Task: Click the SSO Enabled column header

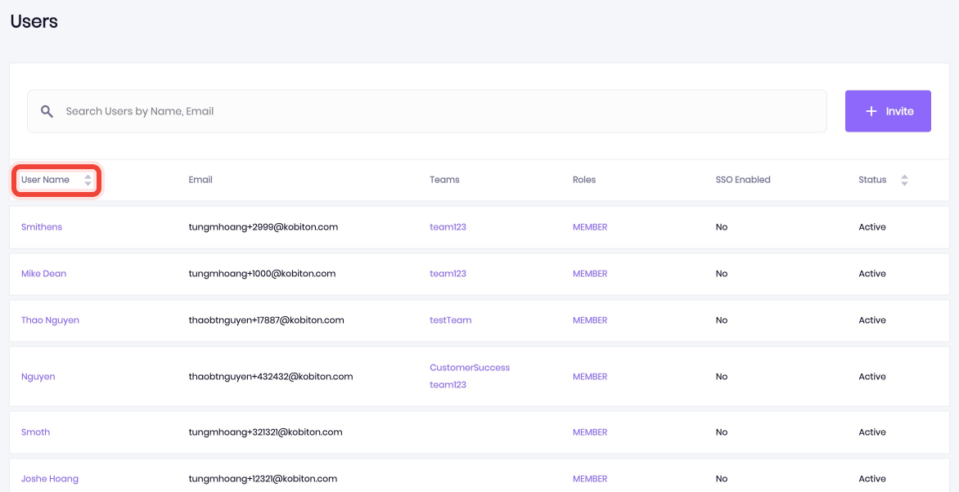Action: (743, 180)
